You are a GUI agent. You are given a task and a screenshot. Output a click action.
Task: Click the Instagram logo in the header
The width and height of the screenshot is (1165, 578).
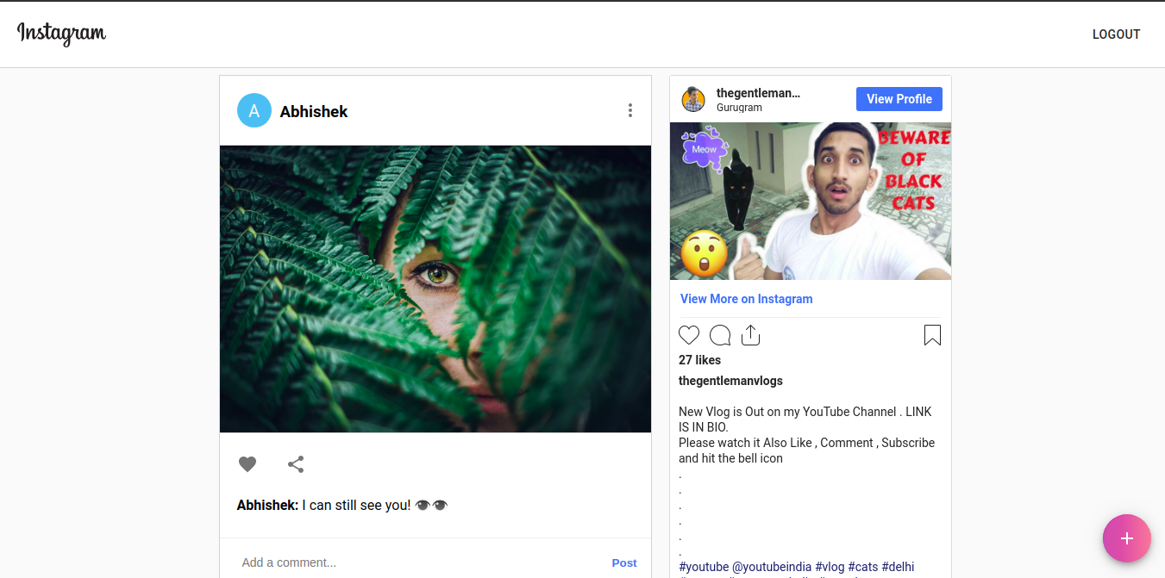(x=60, y=34)
